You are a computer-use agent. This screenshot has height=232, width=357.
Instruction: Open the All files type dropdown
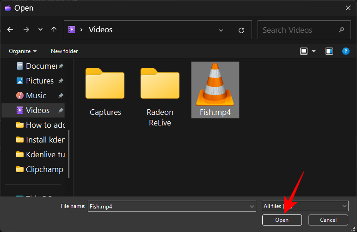click(x=305, y=206)
